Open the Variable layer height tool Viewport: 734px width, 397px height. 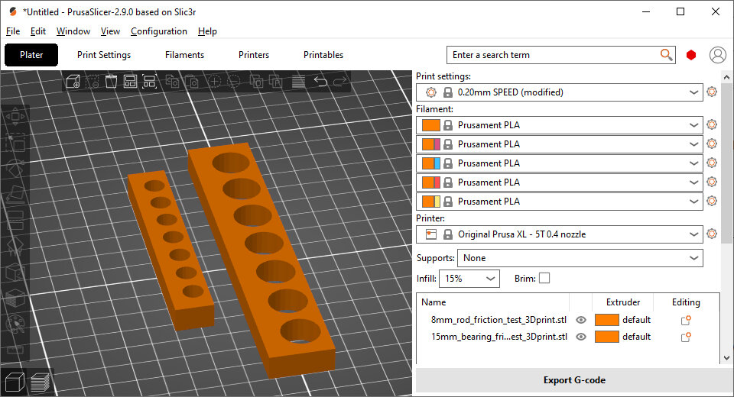(298, 82)
